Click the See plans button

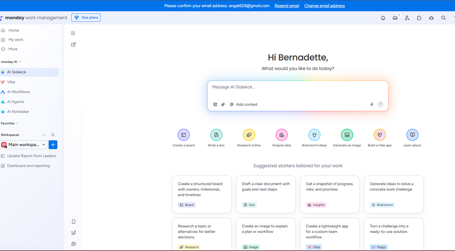[86, 18]
